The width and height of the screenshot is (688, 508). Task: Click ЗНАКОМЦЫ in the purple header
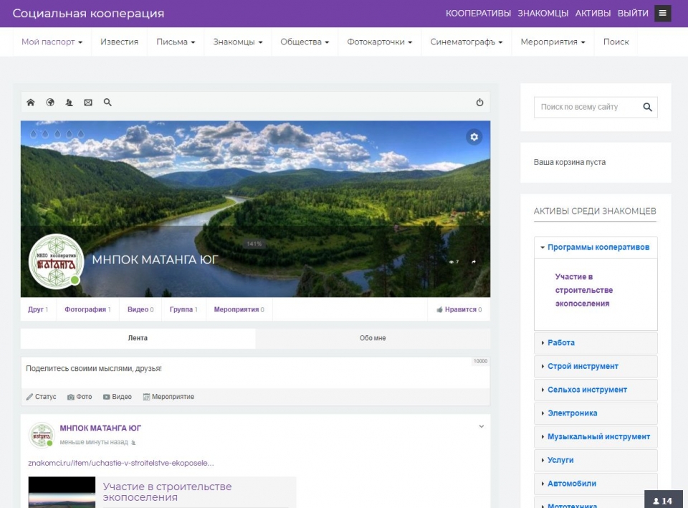tap(543, 13)
